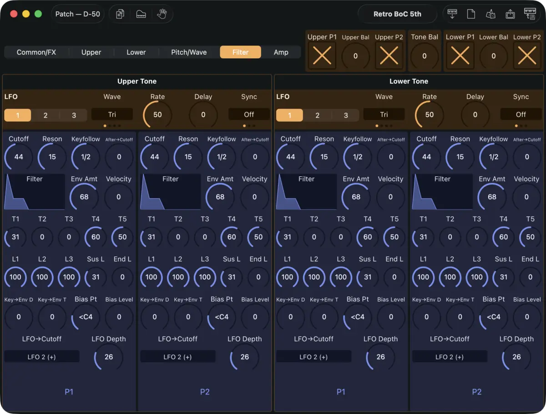
Task: Switch to the Common/FX tab
Action: (36, 52)
